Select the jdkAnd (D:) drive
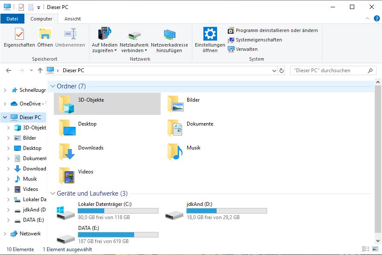The image size is (382, 255). [x=216, y=211]
